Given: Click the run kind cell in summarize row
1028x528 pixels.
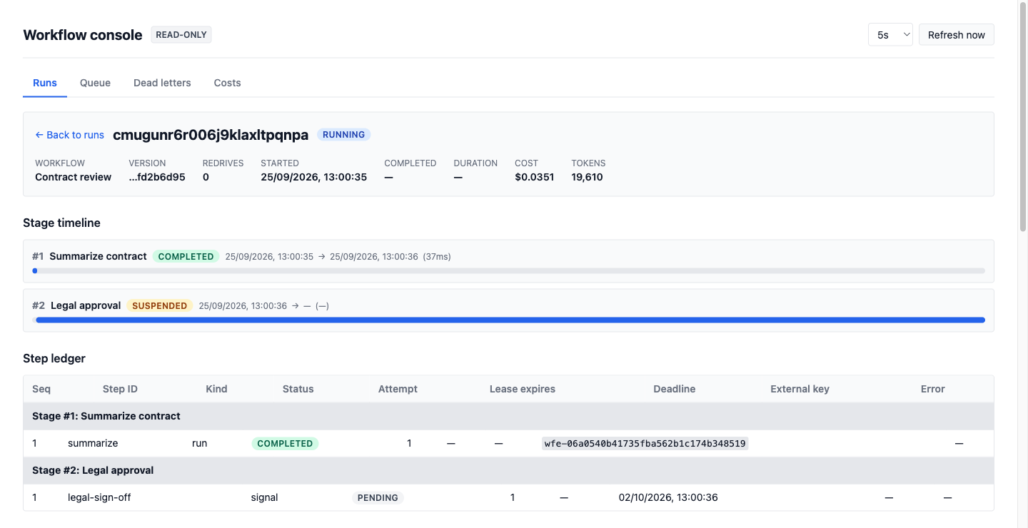Looking at the screenshot, I should coord(199,443).
